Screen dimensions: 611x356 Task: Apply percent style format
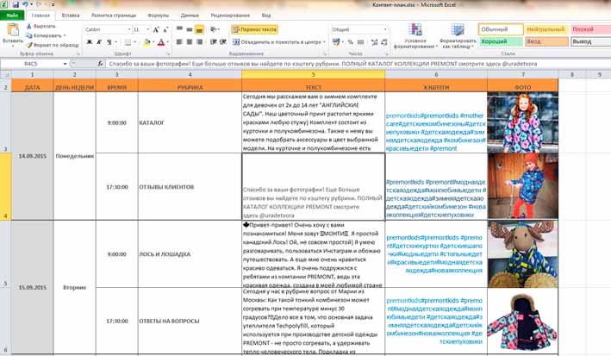(350, 41)
